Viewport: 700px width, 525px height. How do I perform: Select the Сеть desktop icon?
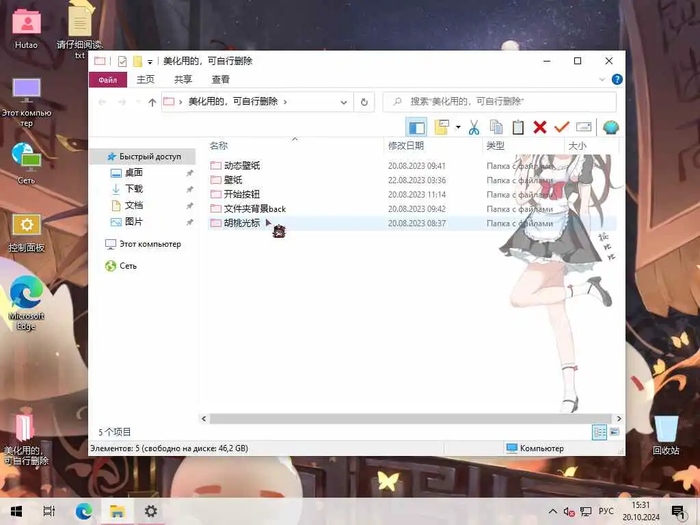point(27,163)
